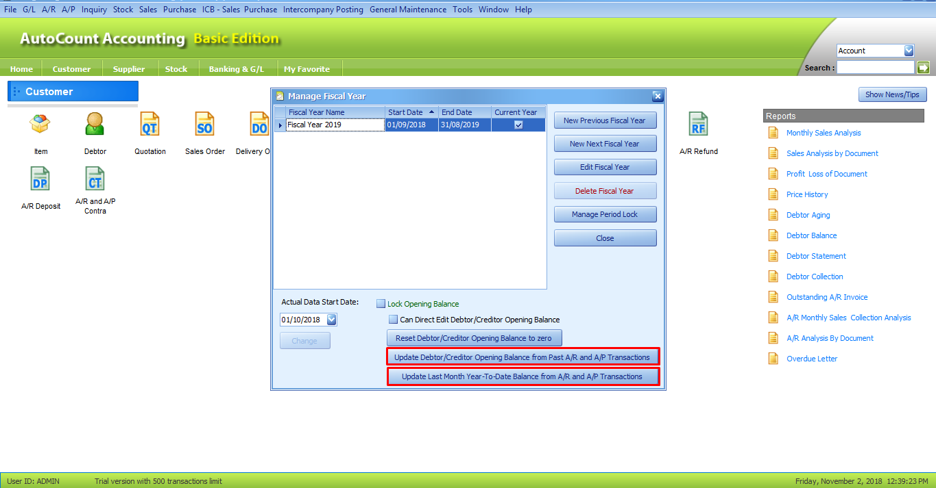Open the Account search type dropdown
Screen dimensions: 936x488
coord(909,51)
